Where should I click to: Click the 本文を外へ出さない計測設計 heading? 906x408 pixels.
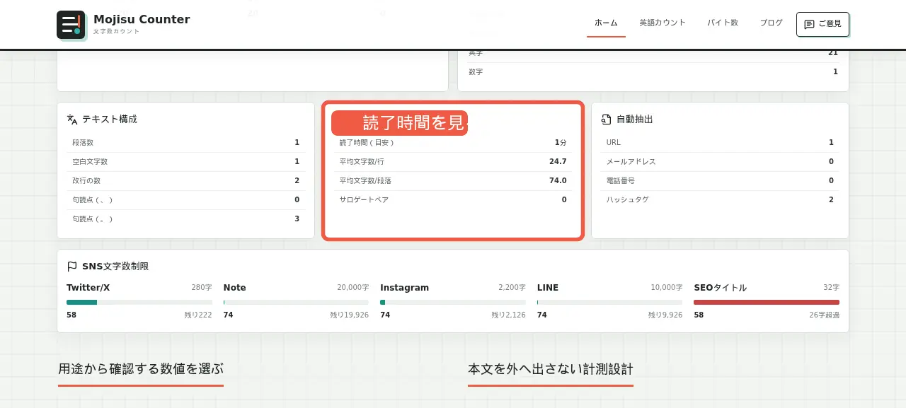[551, 368]
